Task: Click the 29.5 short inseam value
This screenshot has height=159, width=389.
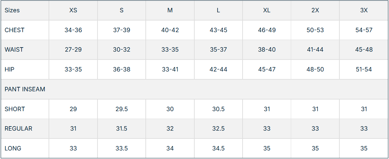Action: point(121,109)
